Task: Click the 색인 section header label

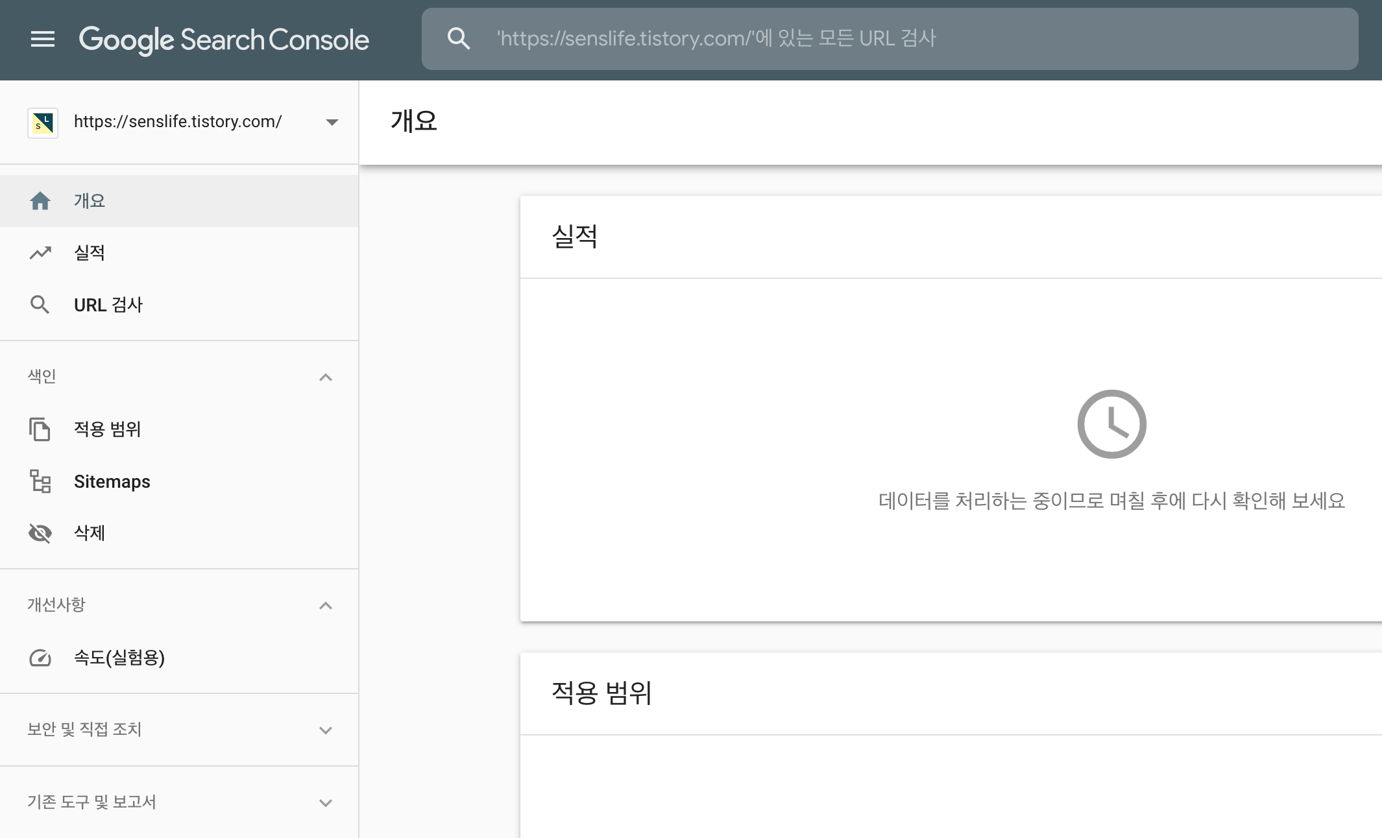Action: [x=42, y=376]
